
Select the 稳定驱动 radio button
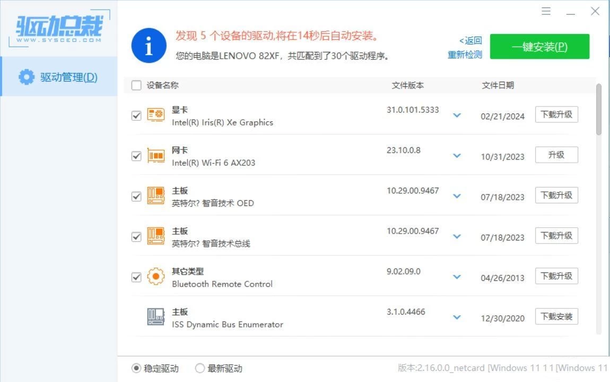click(136, 368)
